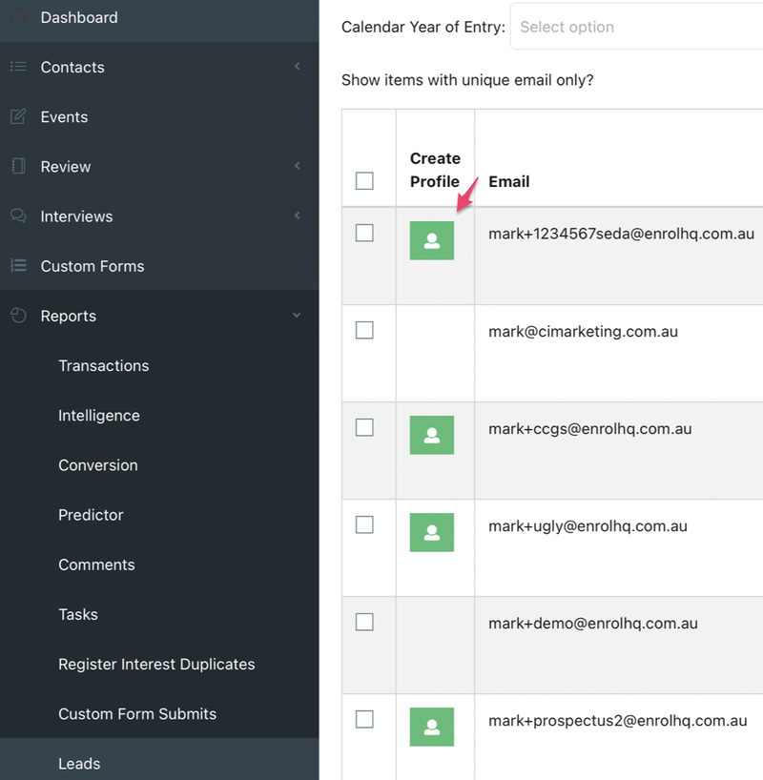Open the Transactions report
The width and height of the screenshot is (763, 780).
104,366
